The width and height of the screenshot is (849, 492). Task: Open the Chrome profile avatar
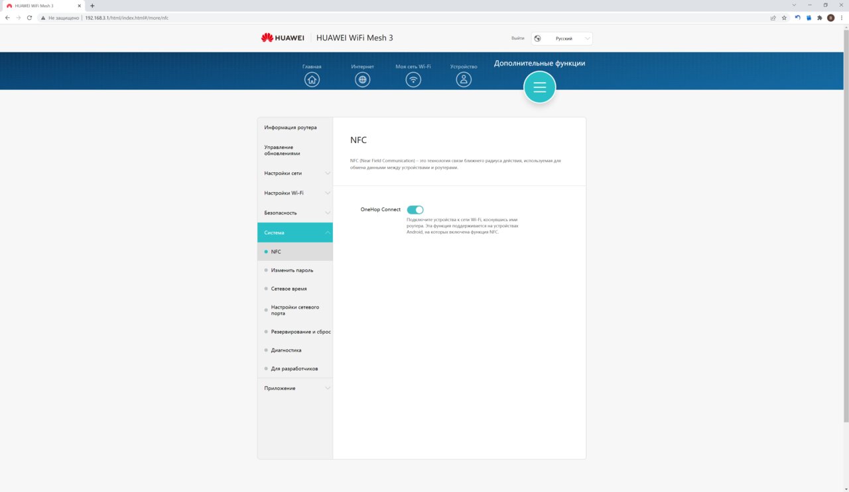830,18
